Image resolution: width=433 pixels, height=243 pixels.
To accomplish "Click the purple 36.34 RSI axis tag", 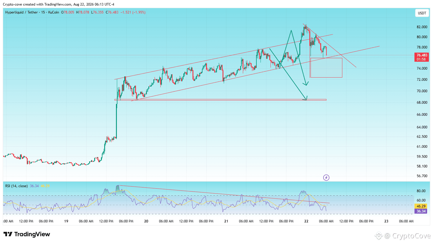I will click(421, 211).
